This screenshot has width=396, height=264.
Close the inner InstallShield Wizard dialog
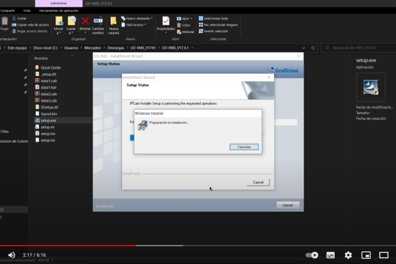[x=269, y=78]
